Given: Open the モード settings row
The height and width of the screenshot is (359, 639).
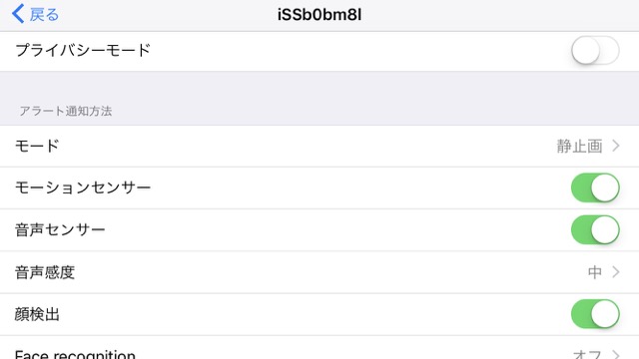Looking at the screenshot, I should [x=319, y=147].
